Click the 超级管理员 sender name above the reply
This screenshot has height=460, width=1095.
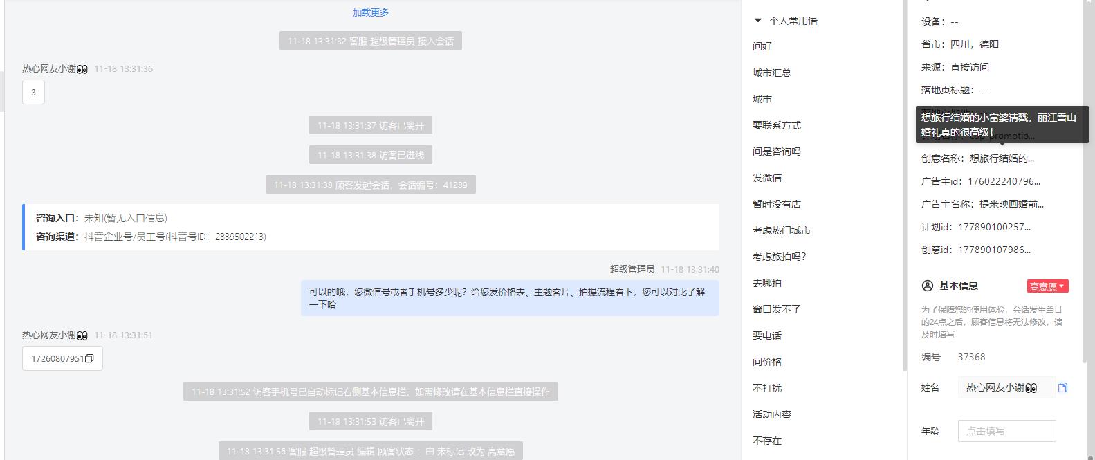click(632, 269)
